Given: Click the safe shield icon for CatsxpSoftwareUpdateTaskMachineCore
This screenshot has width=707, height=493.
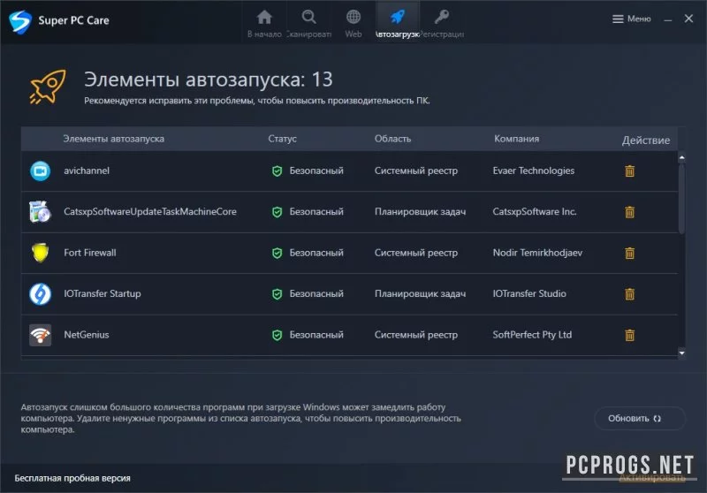Looking at the screenshot, I should (x=277, y=212).
